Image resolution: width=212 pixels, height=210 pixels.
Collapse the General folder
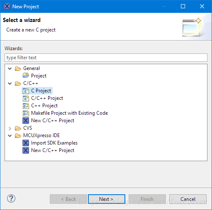point(10,68)
